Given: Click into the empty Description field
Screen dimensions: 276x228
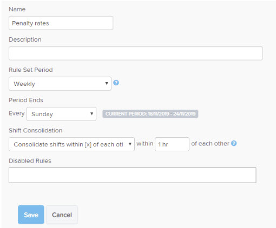Looking at the screenshot, I should pyautogui.click(x=136, y=53).
